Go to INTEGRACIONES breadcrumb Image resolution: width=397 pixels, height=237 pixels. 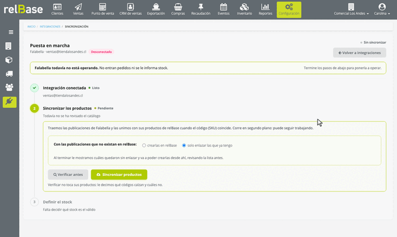pos(50,27)
